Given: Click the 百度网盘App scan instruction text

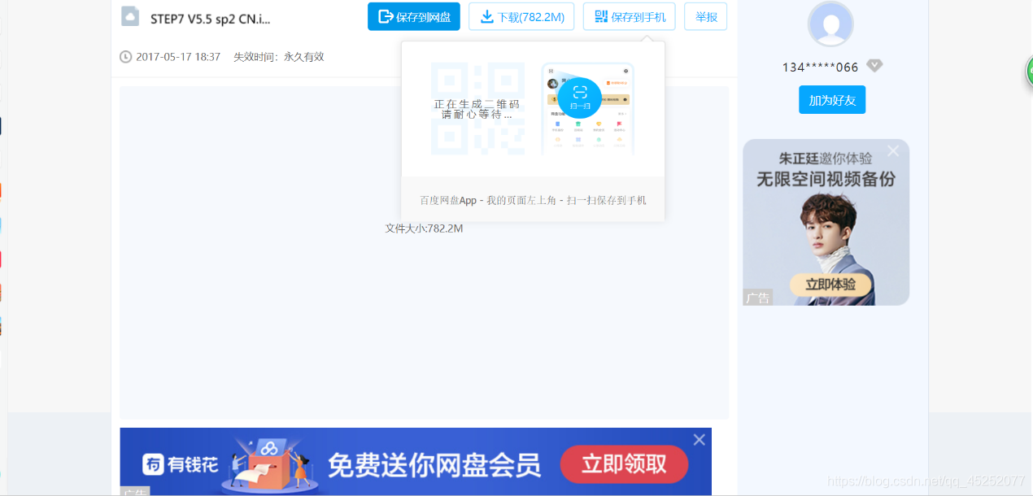Looking at the screenshot, I should click(x=533, y=200).
